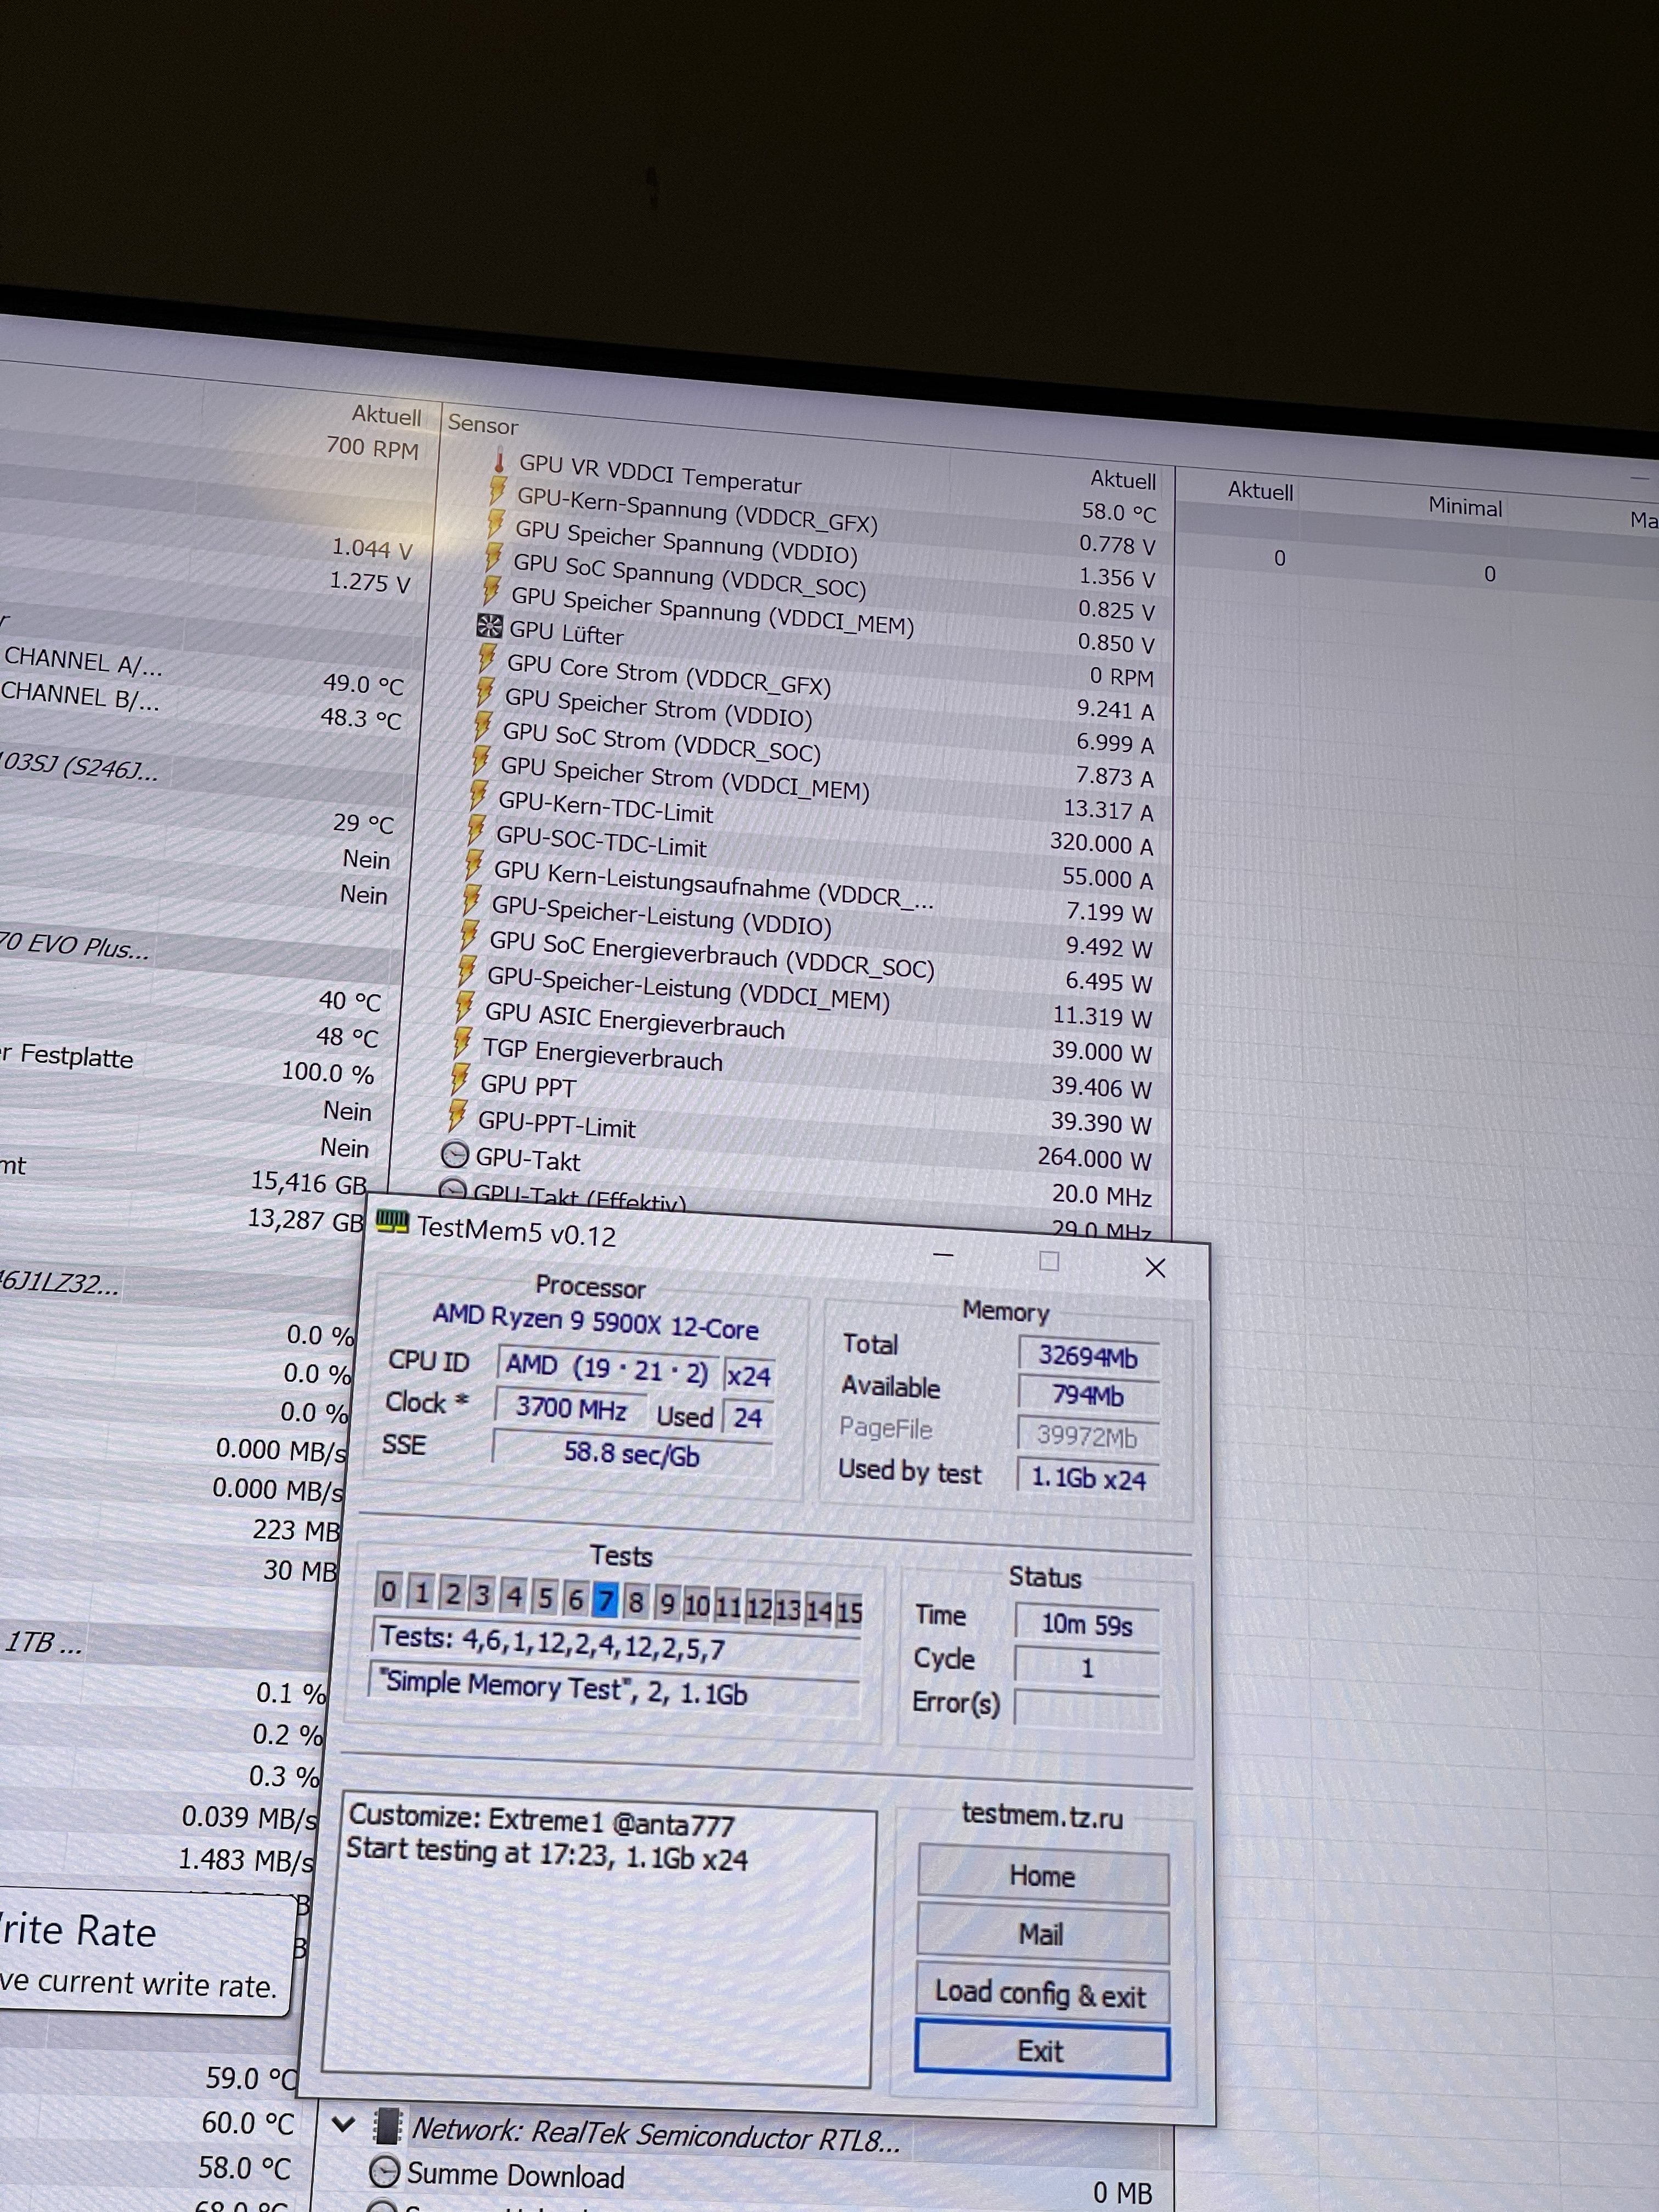Screen dimensions: 1659x2212
Task: Click lightning icon of GPU SoC Spannung
Action: click(x=493, y=558)
